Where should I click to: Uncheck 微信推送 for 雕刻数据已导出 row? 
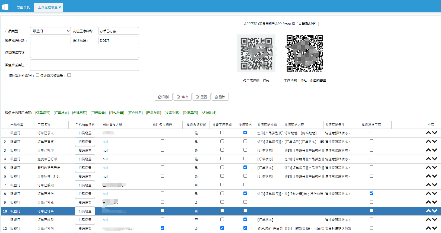245,167
